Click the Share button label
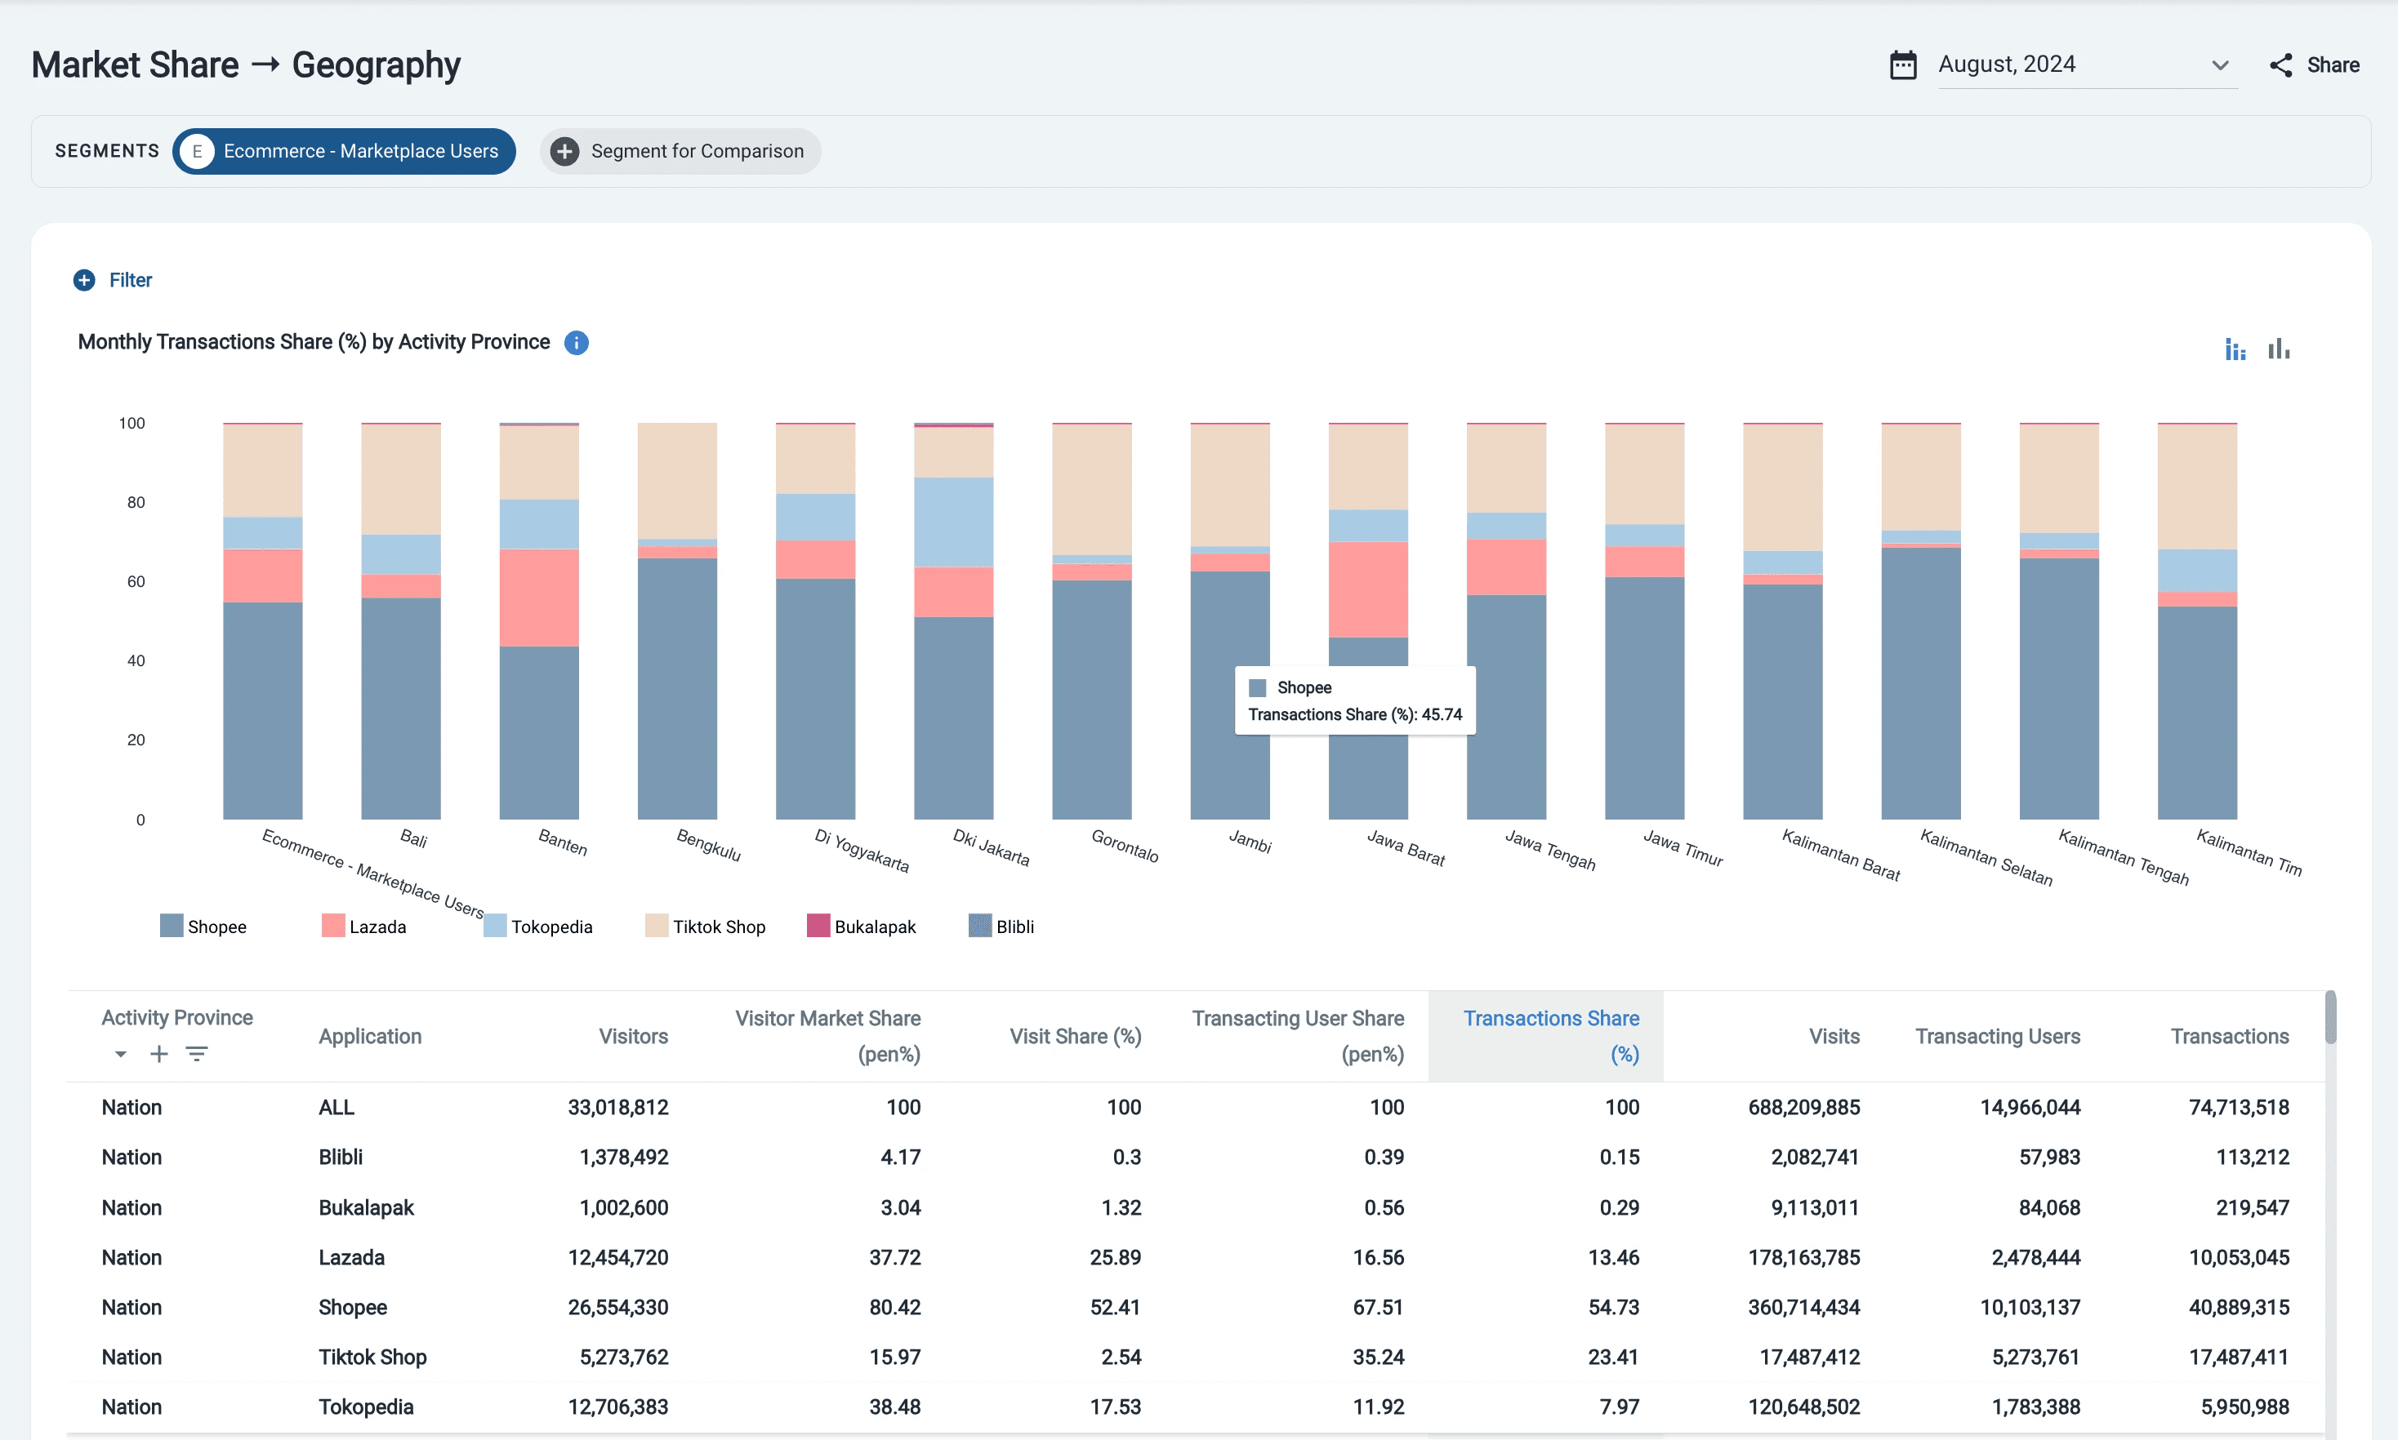This screenshot has height=1440, width=2398. 2333,65
